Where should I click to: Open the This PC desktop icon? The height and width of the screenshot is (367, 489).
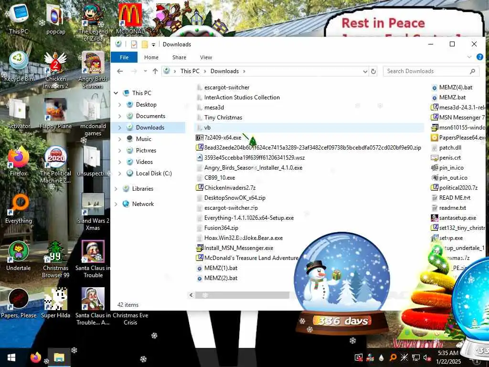click(x=19, y=19)
